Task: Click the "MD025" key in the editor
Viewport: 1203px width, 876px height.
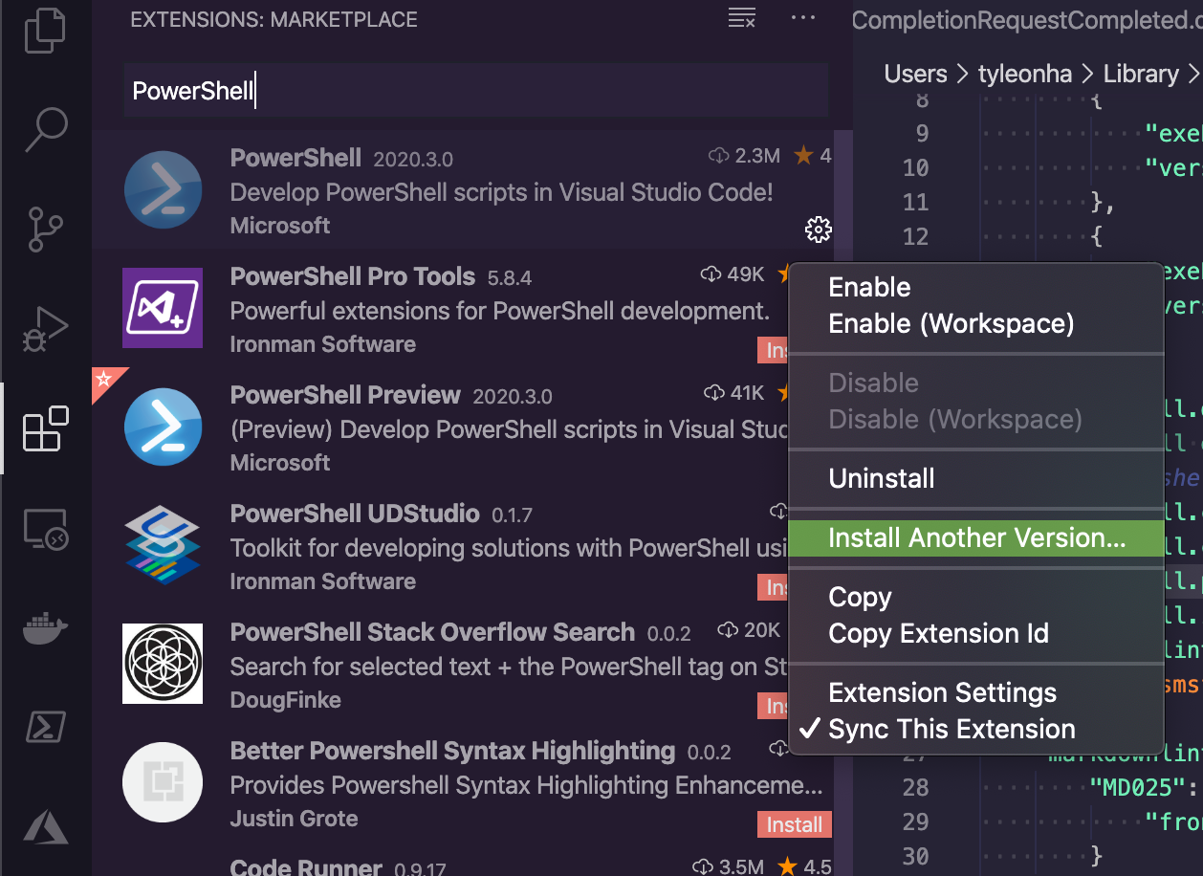Action: coord(1136,787)
